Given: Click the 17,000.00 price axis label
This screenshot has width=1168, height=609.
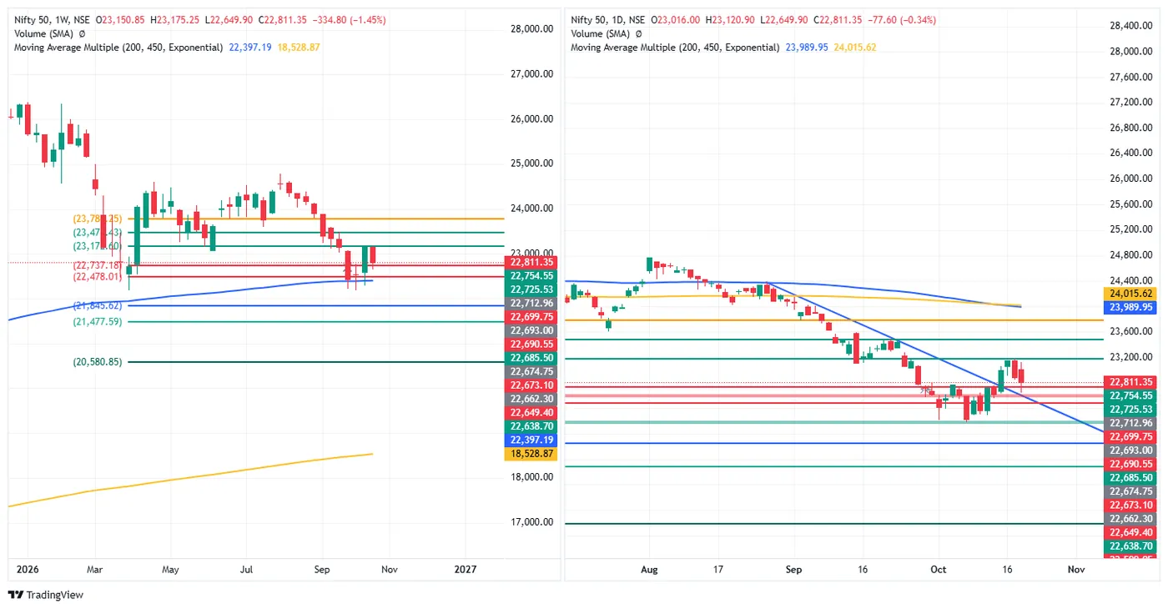Looking at the screenshot, I should [531, 522].
